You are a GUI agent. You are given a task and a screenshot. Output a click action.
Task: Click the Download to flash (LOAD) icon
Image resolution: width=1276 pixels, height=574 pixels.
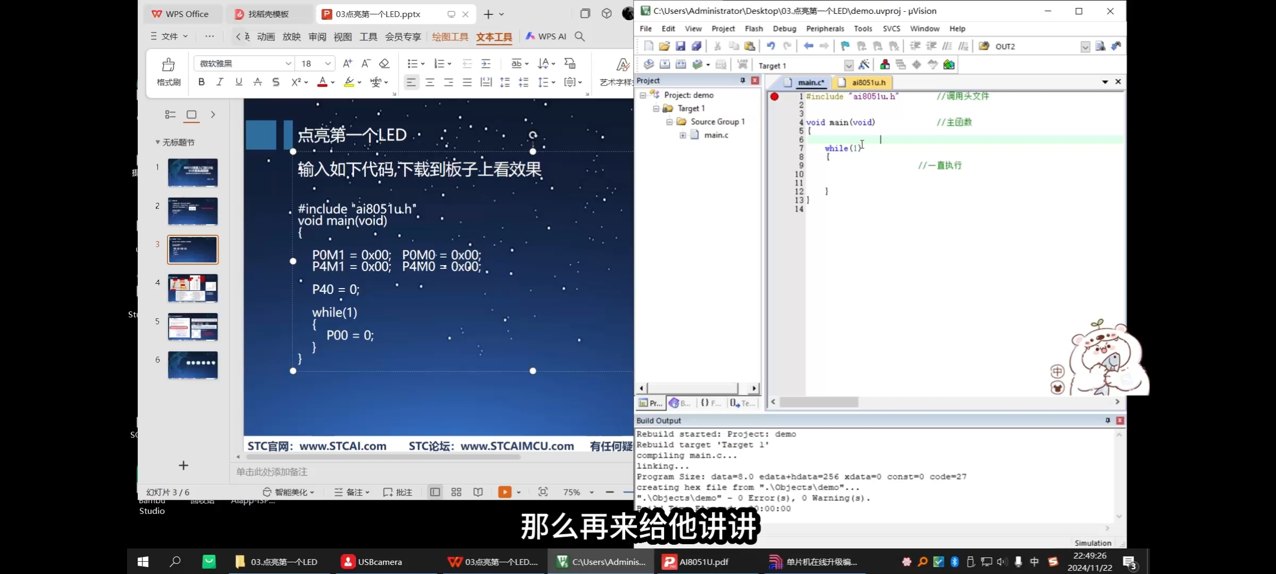click(743, 65)
